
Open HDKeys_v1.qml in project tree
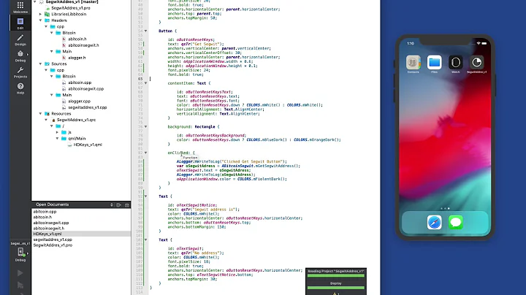point(87,145)
